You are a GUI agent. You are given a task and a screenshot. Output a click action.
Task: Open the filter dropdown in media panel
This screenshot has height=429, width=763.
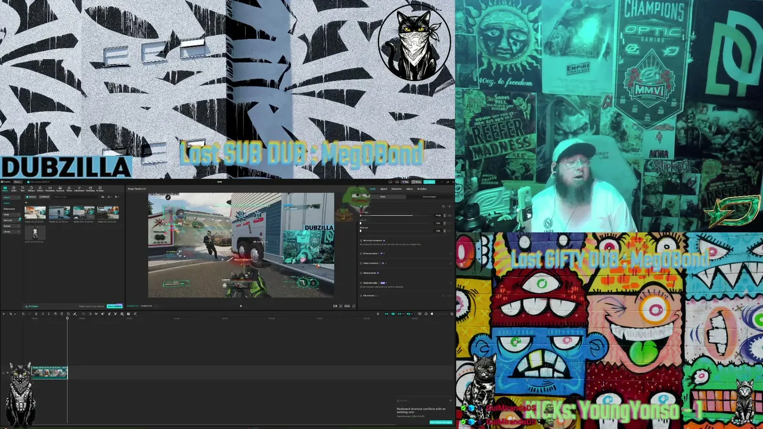point(118,197)
